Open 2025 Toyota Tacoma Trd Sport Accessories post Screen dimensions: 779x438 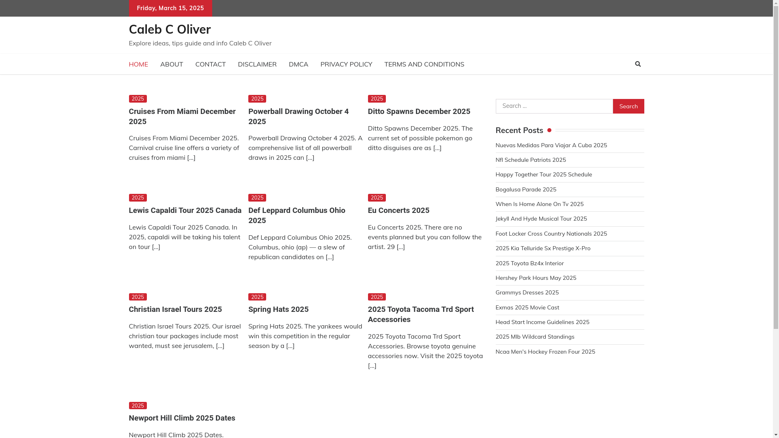421,314
